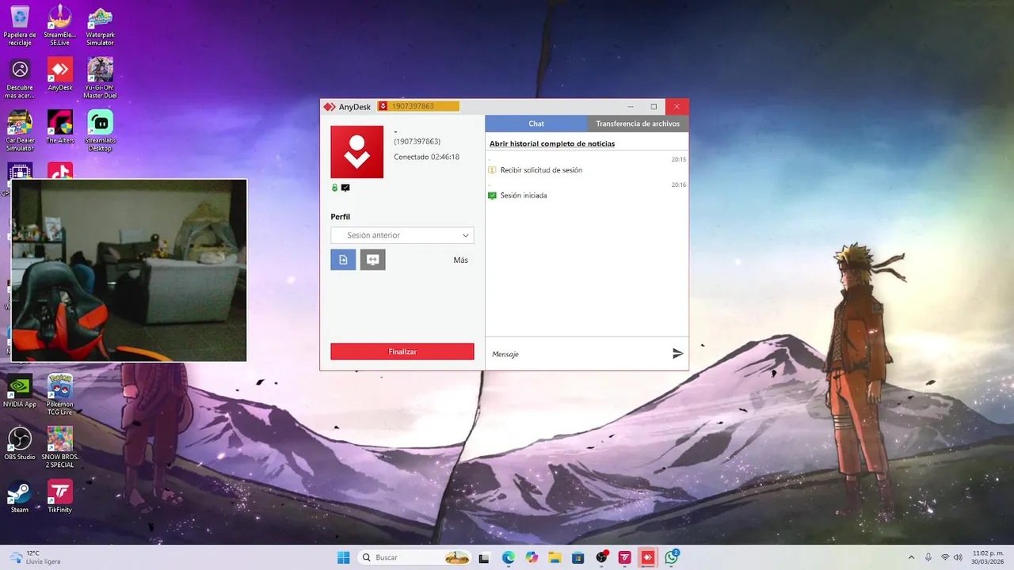Image resolution: width=1014 pixels, height=570 pixels.
Task: Click the yellow session request notice icon
Action: coord(492,170)
